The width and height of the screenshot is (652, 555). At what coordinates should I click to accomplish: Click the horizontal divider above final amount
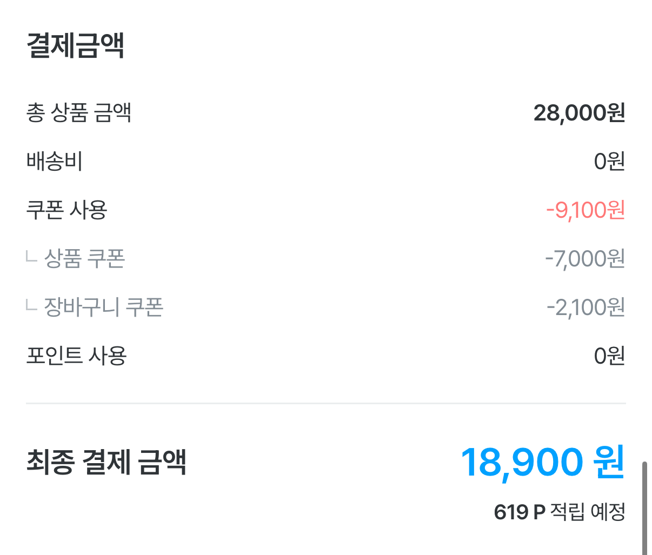(326, 403)
